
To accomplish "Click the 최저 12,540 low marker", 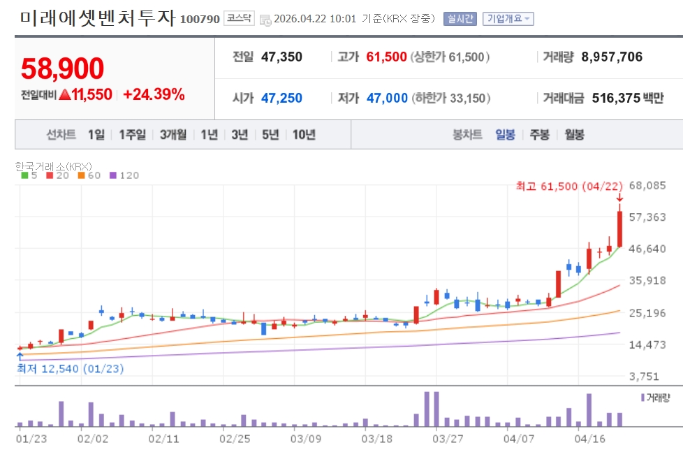I will pos(70,369).
